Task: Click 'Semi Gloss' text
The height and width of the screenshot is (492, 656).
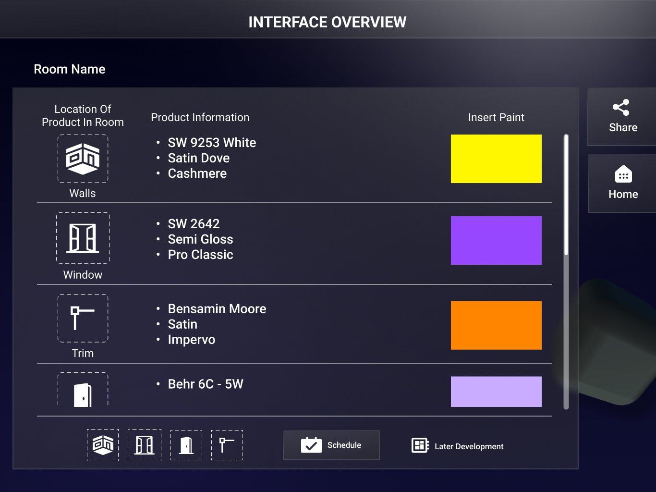Action: [201, 239]
